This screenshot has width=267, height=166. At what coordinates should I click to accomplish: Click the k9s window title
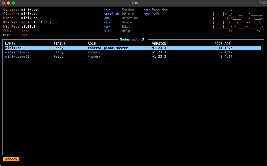coord(135,3)
